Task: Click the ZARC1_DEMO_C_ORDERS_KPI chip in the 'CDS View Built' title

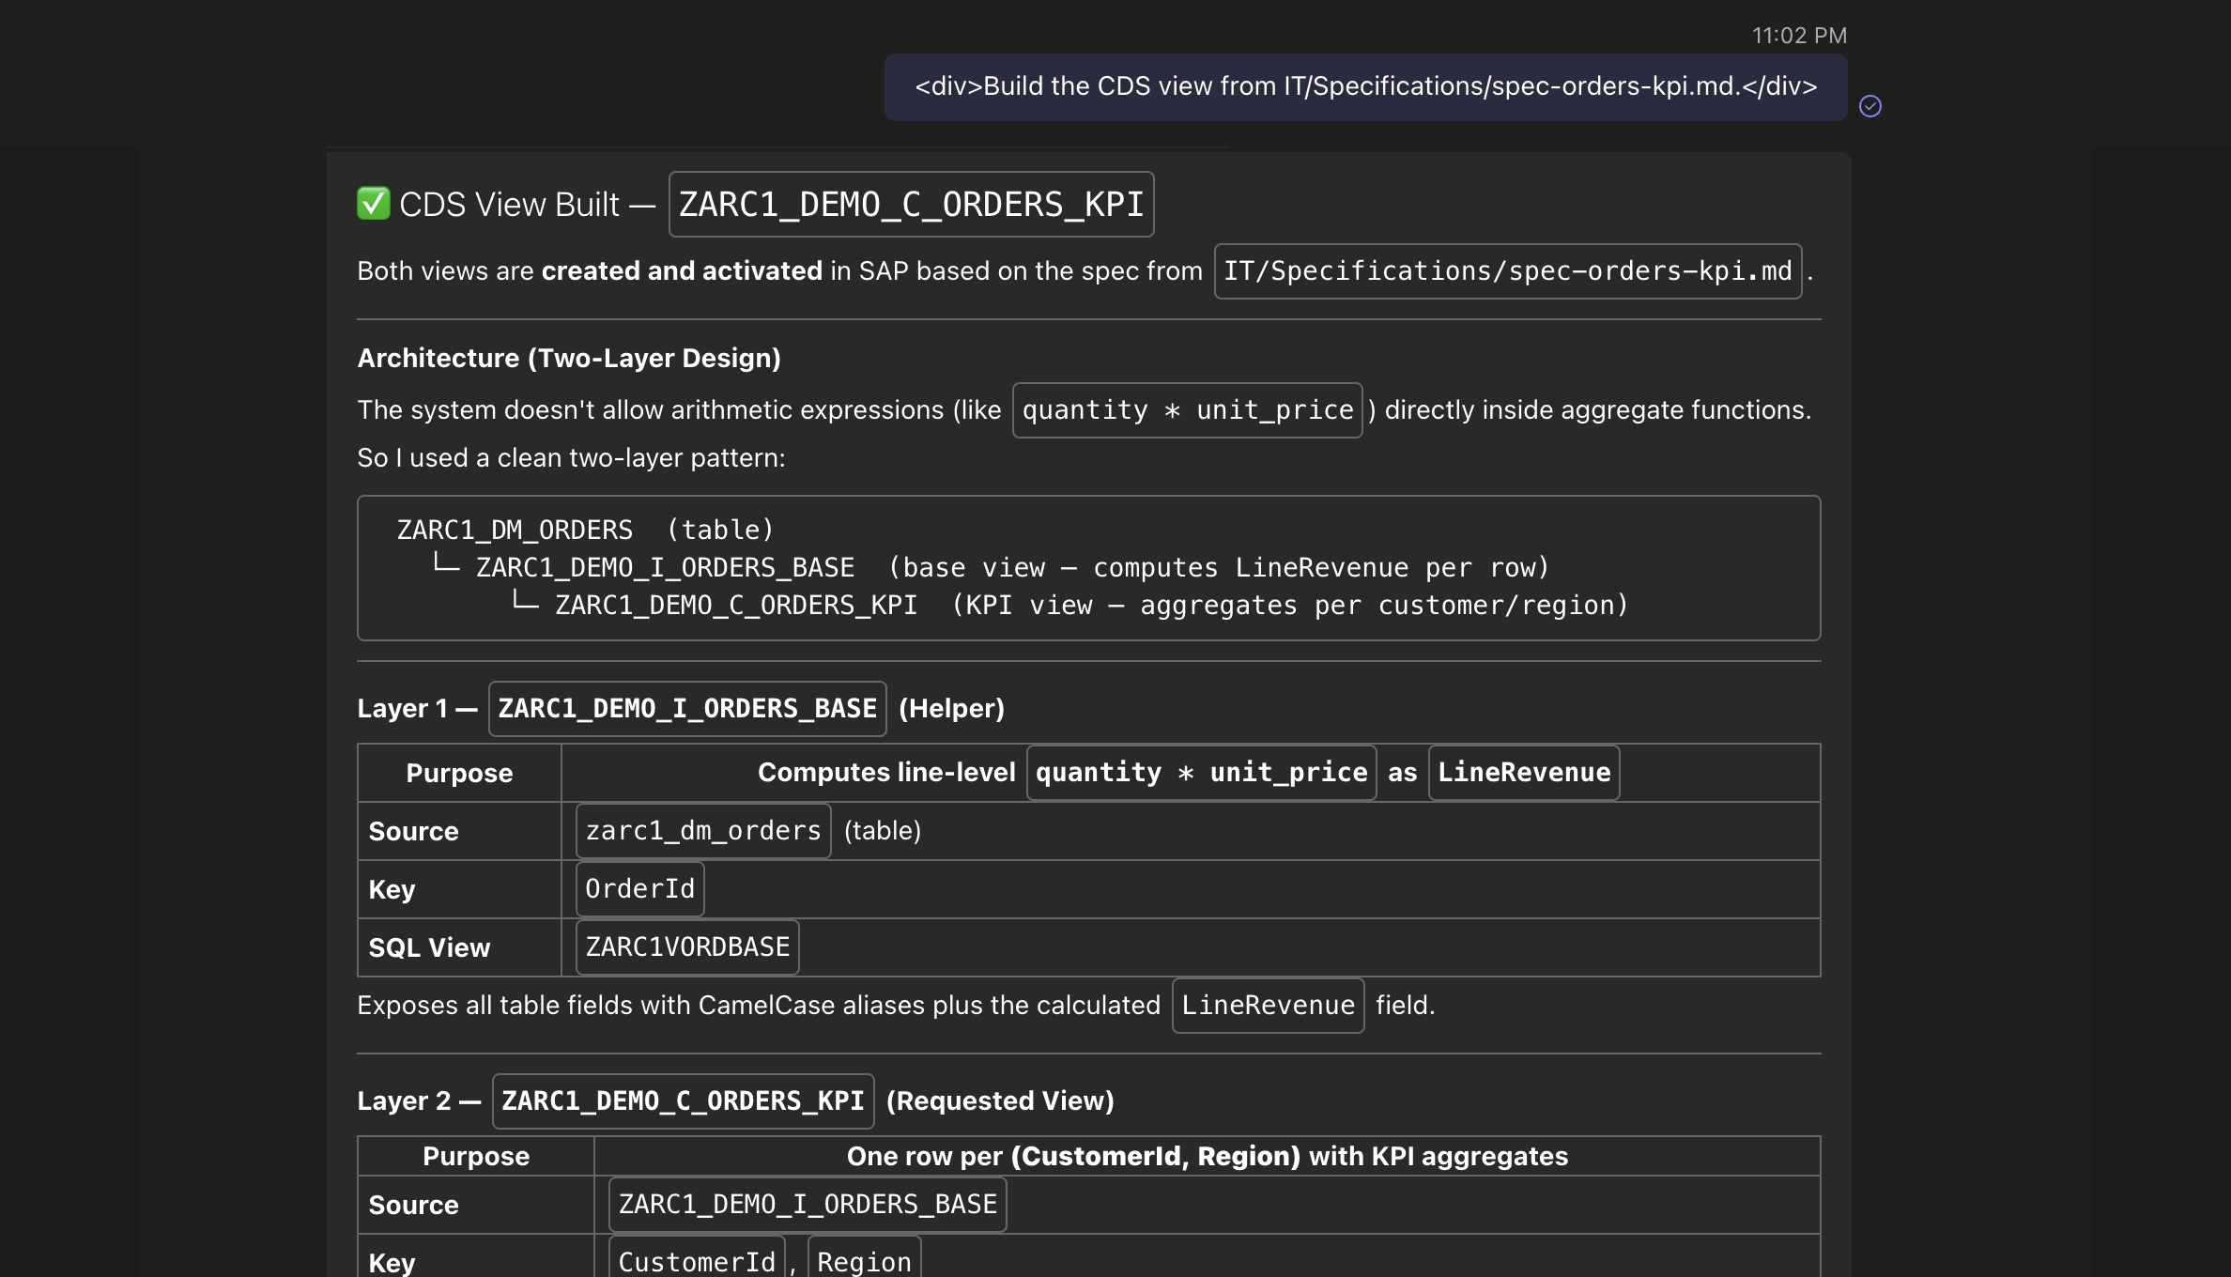Action: 911,204
